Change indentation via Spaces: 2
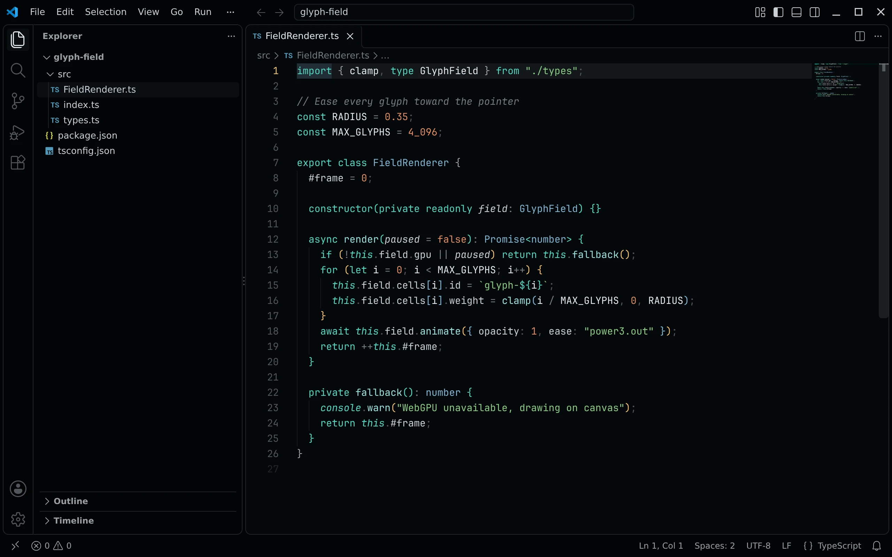892x557 pixels. 714,546
